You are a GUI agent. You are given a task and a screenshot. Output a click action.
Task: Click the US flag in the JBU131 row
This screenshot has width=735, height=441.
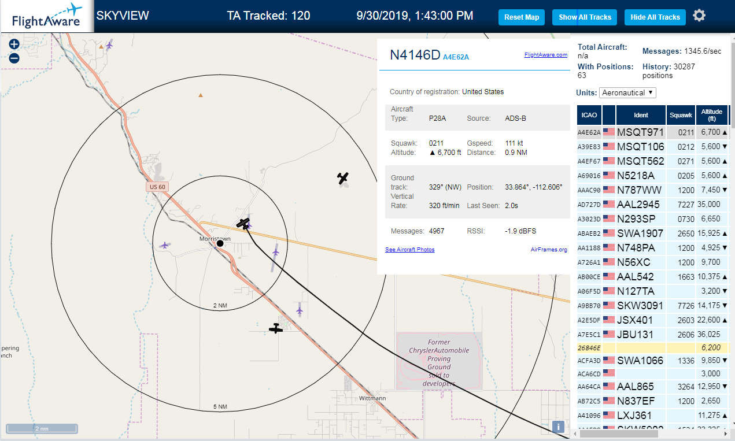[608, 335]
